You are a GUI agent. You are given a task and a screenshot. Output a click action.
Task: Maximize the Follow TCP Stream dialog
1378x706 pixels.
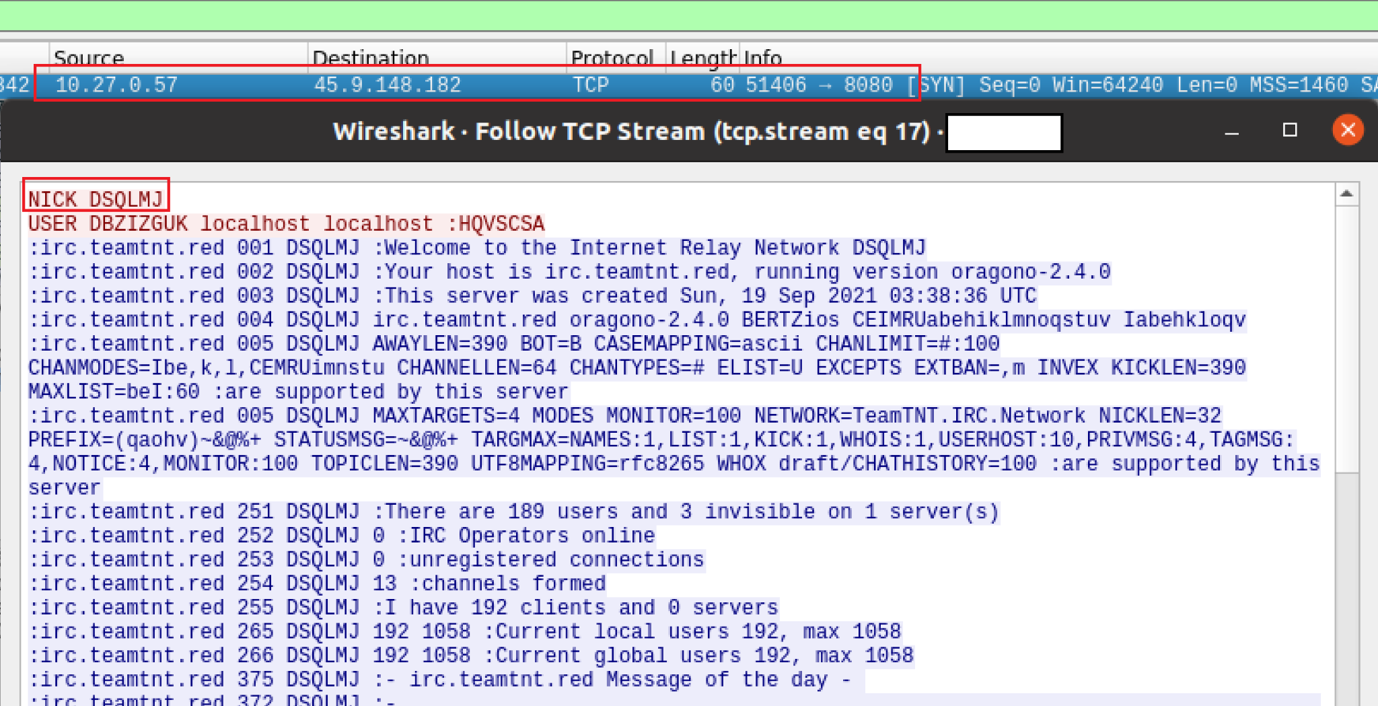pos(1289,130)
